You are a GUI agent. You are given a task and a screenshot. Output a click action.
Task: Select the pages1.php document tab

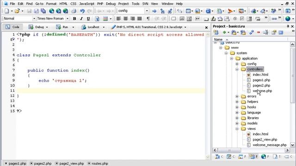(16, 164)
